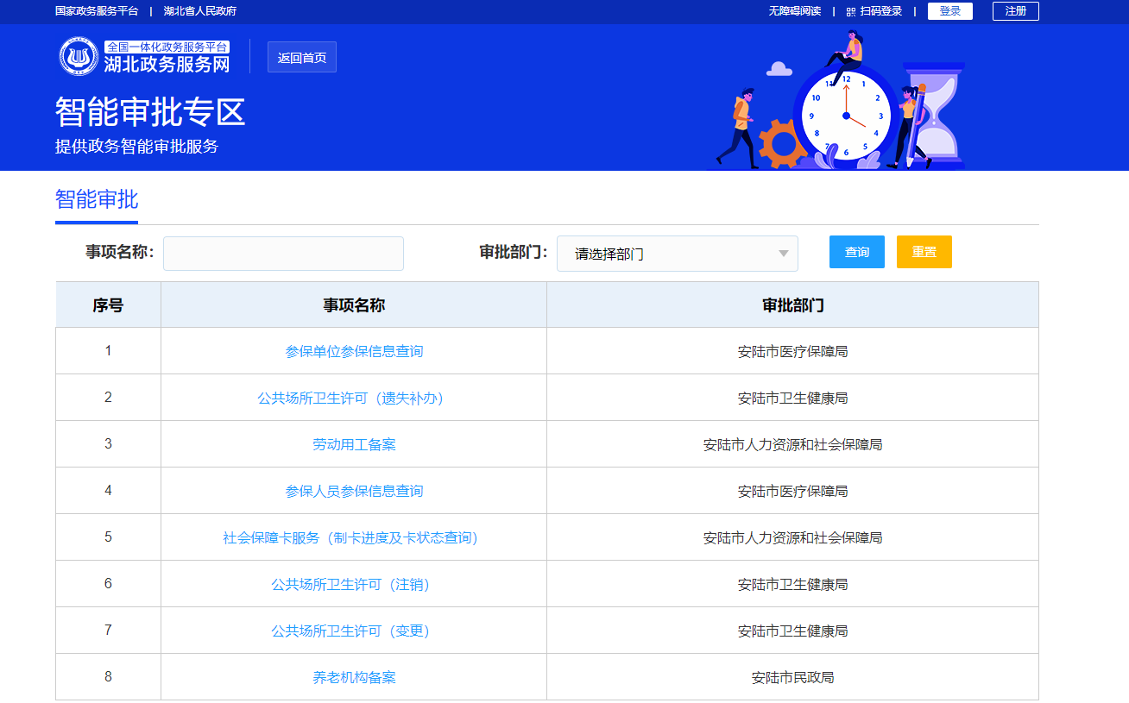Click the 登录 button
The height and width of the screenshot is (703, 1129).
click(949, 11)
